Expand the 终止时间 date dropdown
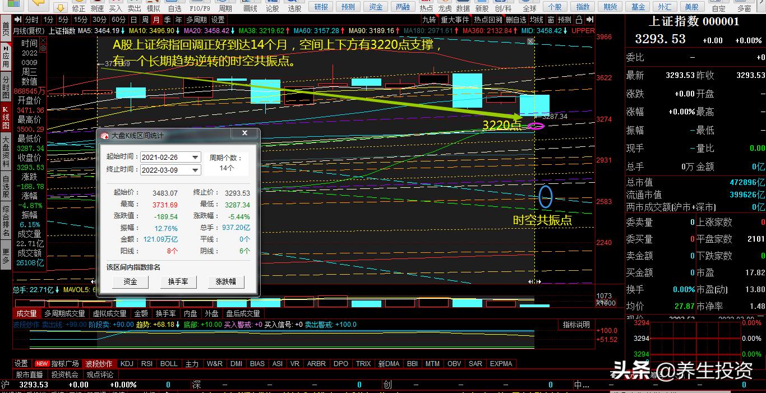Image resolution: width=766 pixels, height=393 pixels. (x=195, y=170)
